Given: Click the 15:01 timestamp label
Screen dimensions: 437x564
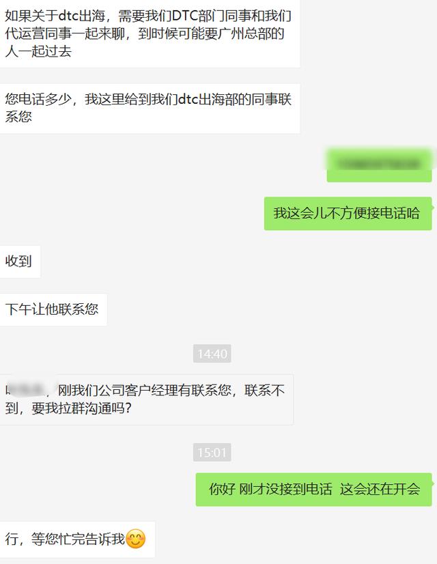Looking at the screenshot, I should [212, 452].
